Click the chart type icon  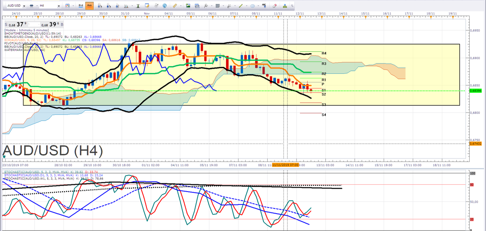point(67,6)
